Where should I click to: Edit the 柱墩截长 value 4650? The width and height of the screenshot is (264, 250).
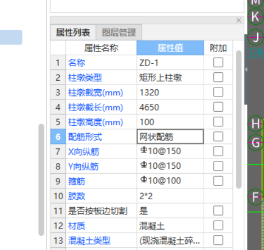point(170,107)
